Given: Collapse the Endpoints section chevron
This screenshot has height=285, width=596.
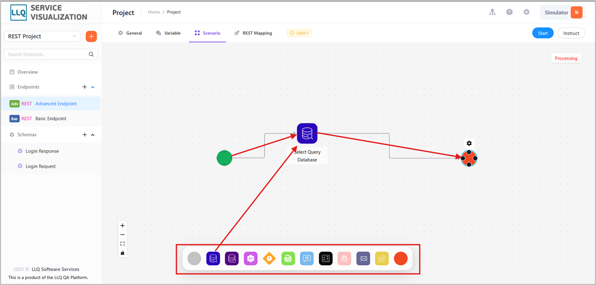Looking at the screenshot, I should pyautogui.click(x=93, y=87).
